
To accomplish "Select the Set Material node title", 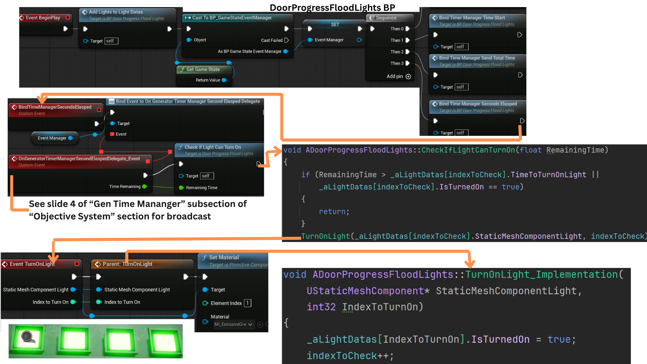I will 224,257.
